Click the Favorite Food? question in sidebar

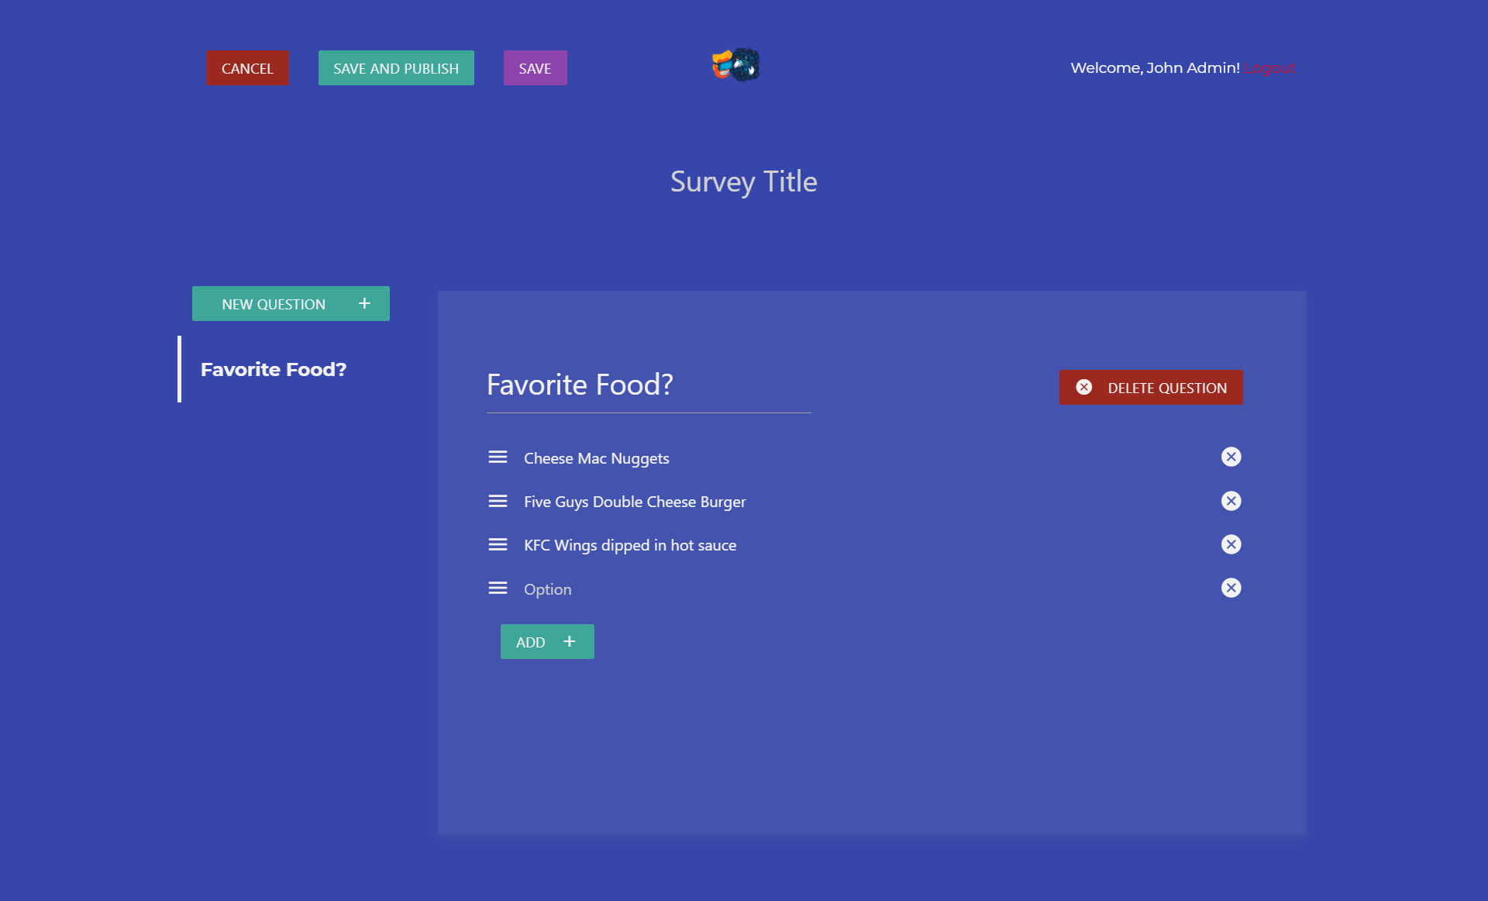(x=274, y=369)
